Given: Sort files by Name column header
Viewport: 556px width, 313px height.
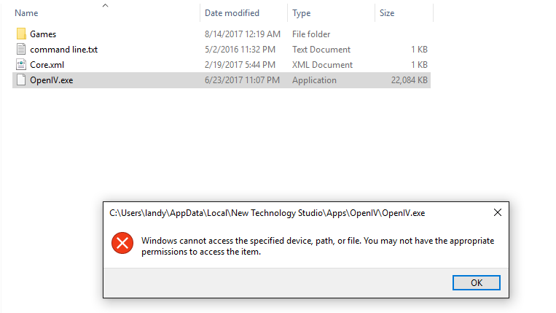Looking at the screenshot, I should tap(27, 13).
